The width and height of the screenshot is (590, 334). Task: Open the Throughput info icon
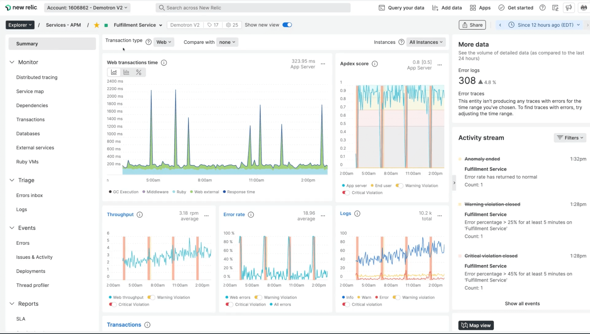click(x=140, y=215)
